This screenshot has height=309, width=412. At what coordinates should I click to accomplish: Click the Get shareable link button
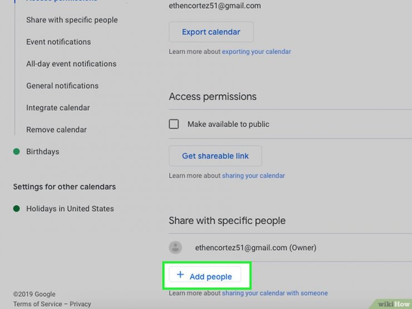click(215, 156)
